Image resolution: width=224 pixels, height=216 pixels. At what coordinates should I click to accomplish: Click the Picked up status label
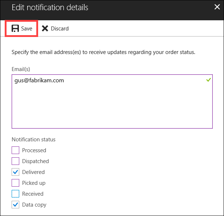34,183
